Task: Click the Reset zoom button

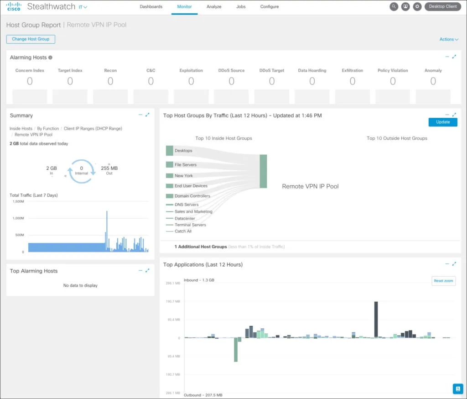Action: 443,281
